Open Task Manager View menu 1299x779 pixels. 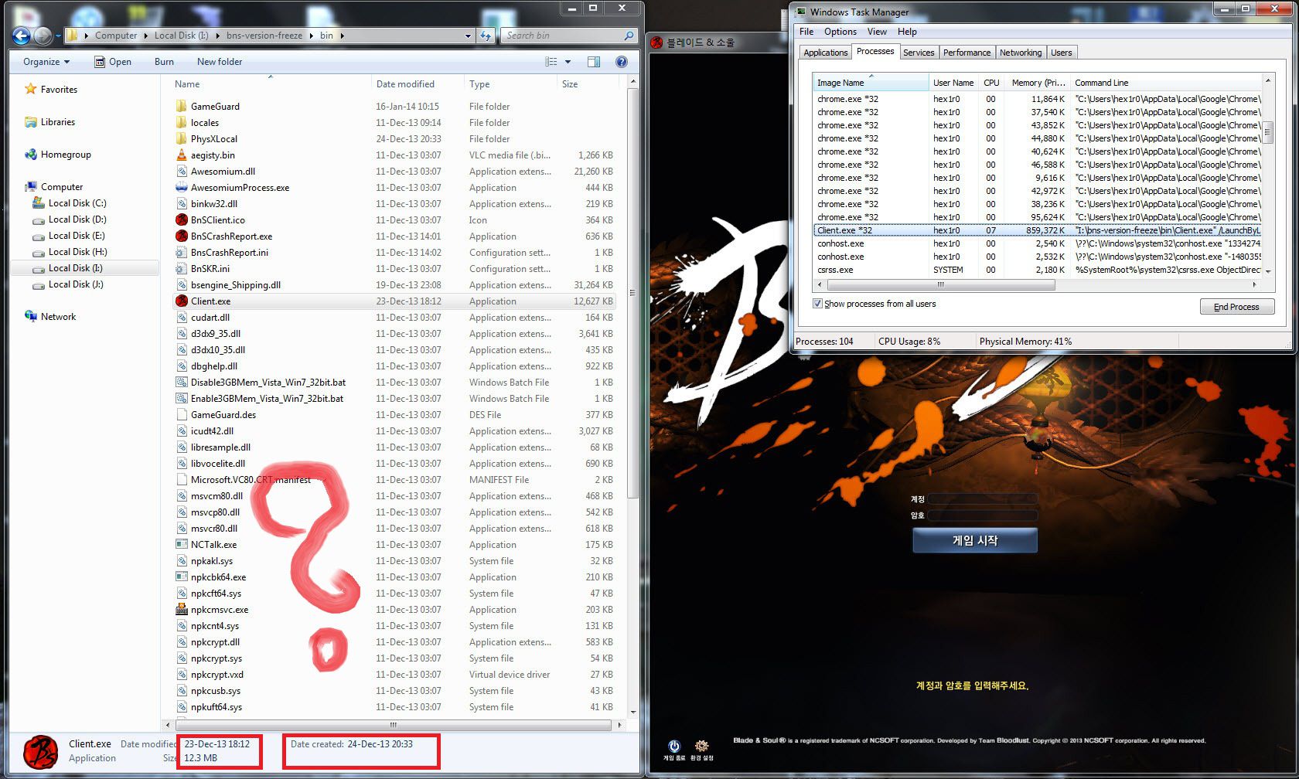click(x=877, y=32)
